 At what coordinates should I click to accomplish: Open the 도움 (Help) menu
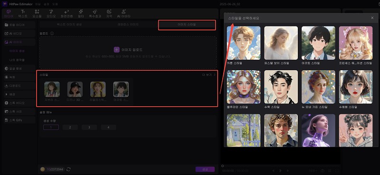point(55,4)
